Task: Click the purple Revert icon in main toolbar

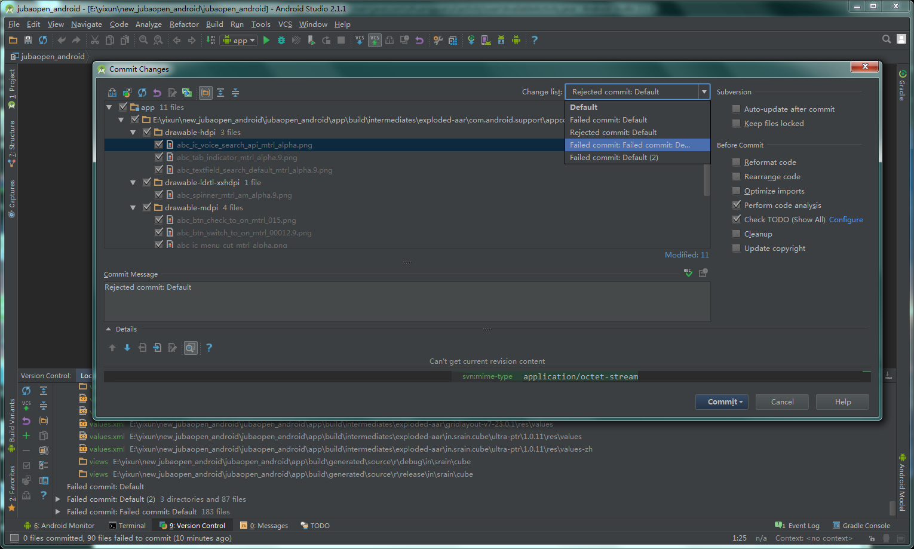Action: click(419, 40)
